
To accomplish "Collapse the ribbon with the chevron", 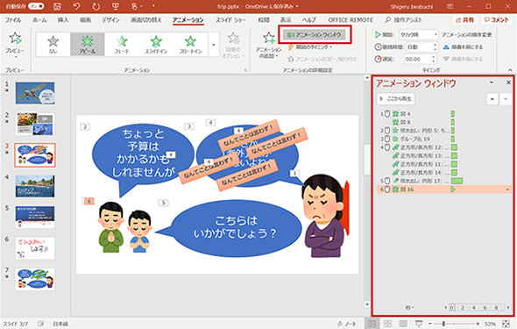I will pyautogui.click(x=510, y=70).
